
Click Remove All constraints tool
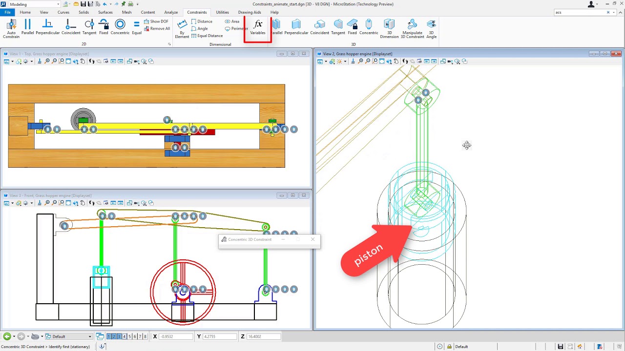point(157,29)
